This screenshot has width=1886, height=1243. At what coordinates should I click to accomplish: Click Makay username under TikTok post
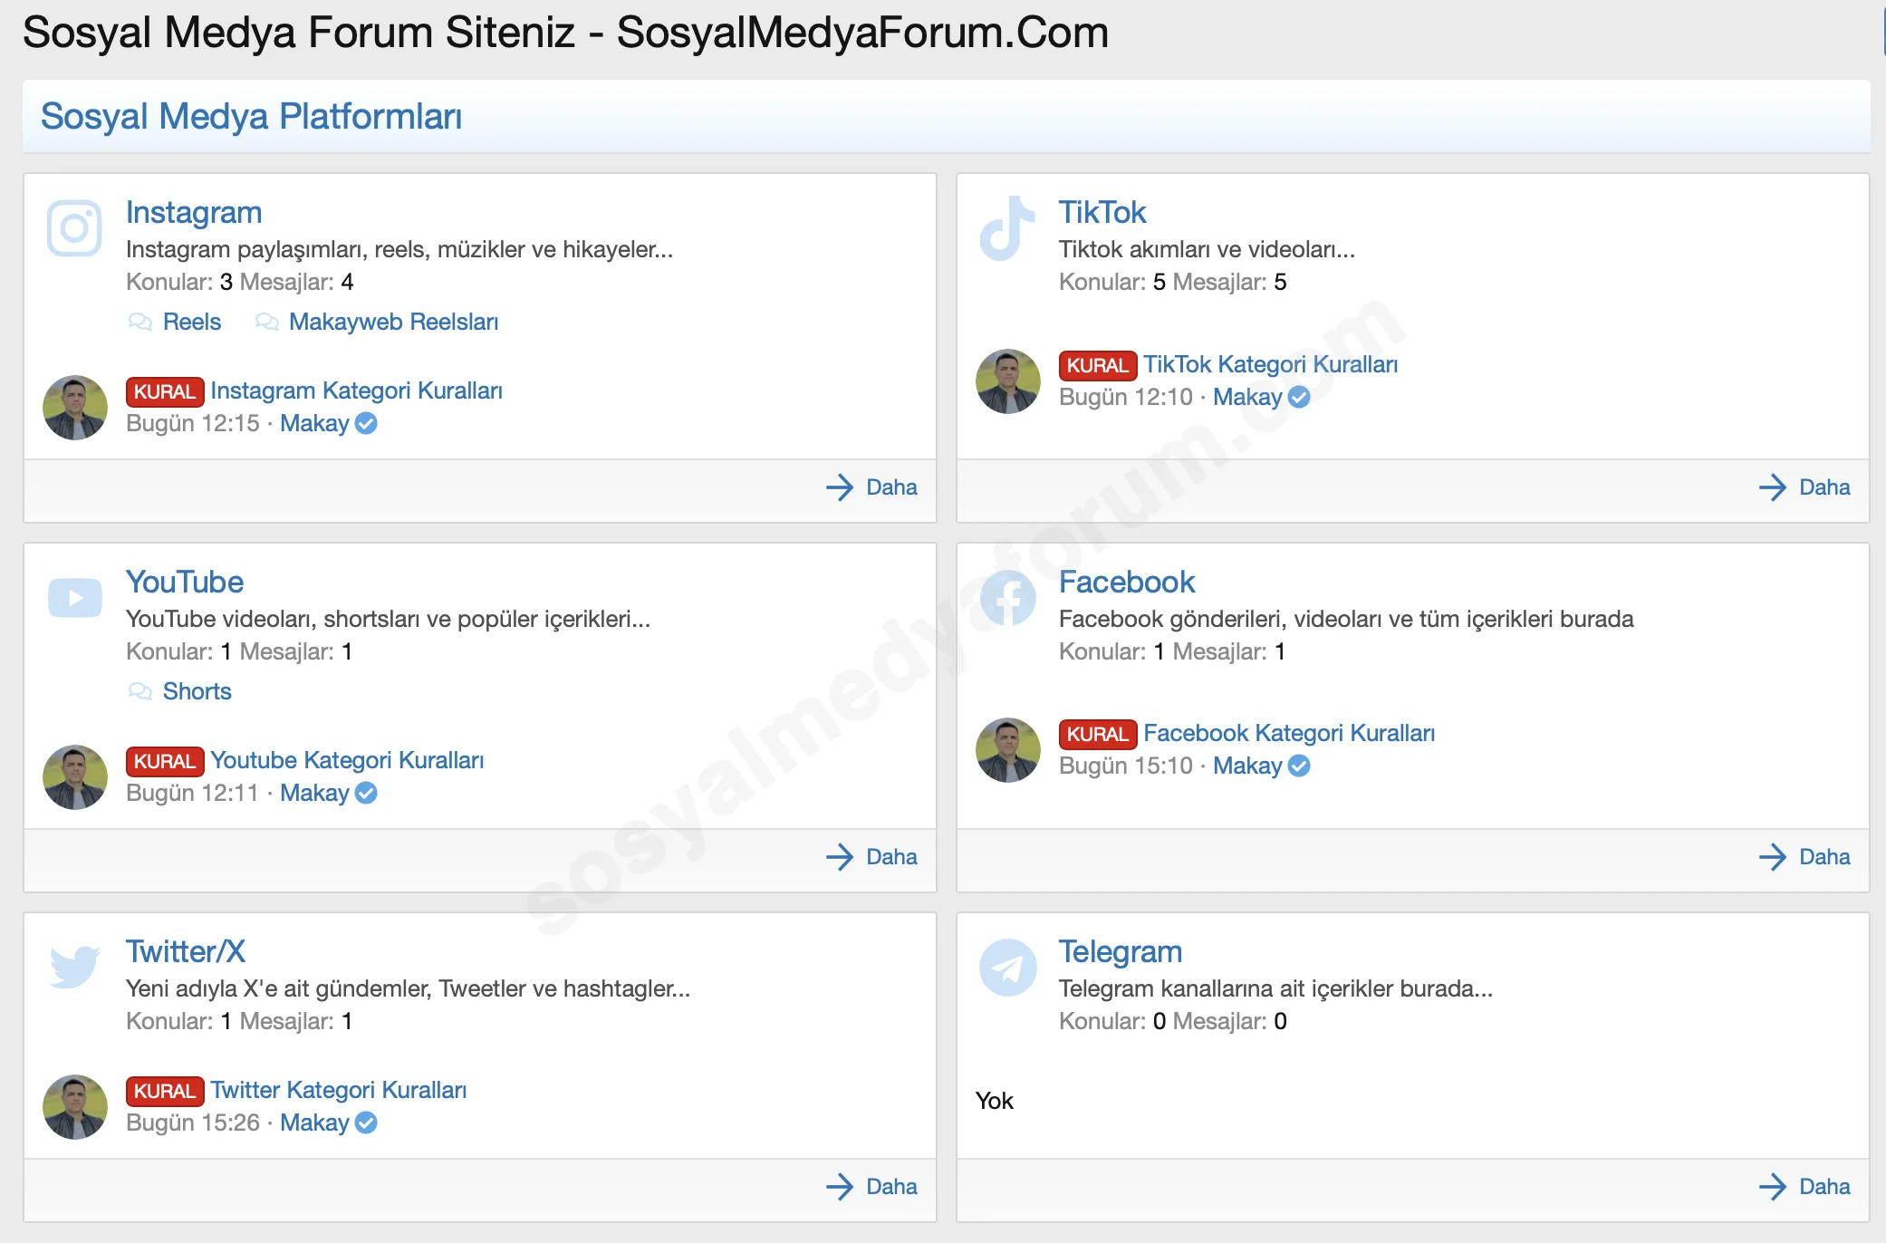1246,397
